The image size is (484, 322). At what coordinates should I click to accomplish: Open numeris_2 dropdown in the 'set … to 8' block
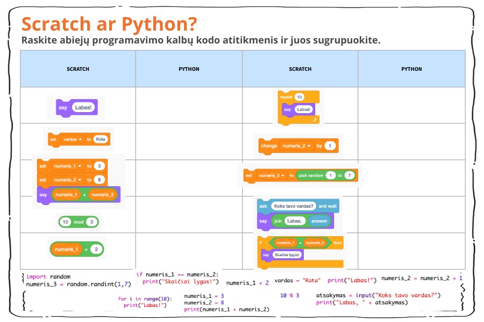coord(67,180)
